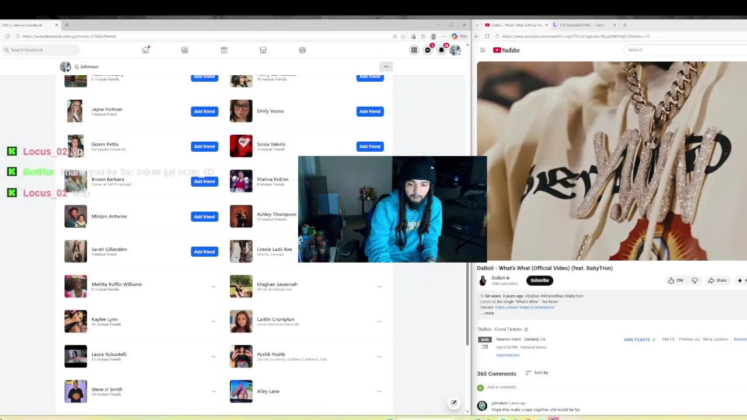Dislike the DaBoii video
The width and height of the screenshot is (747, 420).
tap(694, 281)
